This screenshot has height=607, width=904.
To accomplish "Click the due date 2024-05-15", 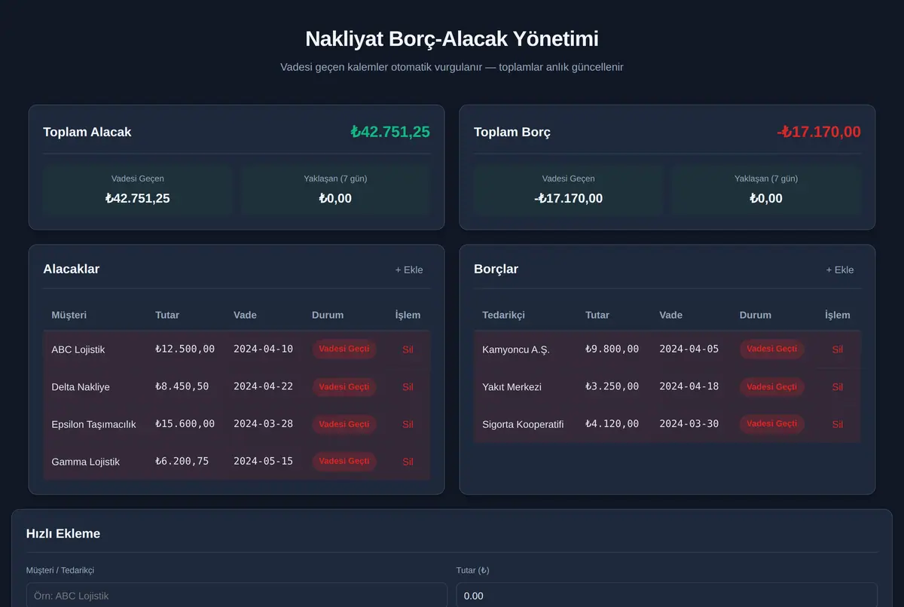I will click(264, 461).
